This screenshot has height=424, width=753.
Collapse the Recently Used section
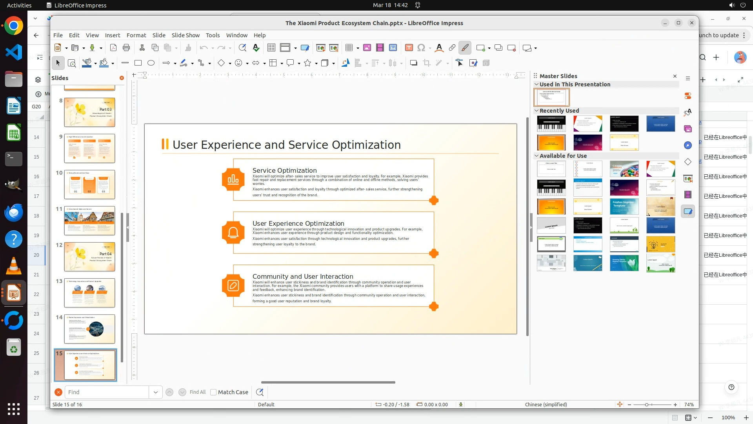point(537,111)
